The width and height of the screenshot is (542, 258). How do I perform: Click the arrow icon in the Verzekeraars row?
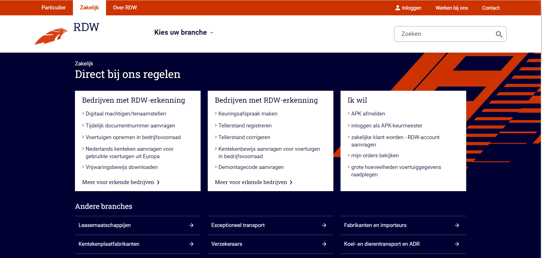(x=324, y=244)
